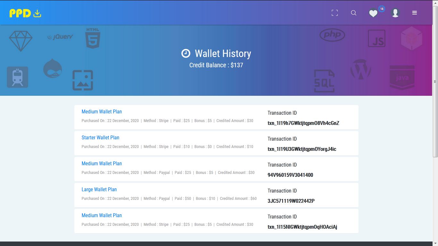Open the first Medium Wallet Plan details
The height and width of the screenshot is (246, 438).
[102, 111]
